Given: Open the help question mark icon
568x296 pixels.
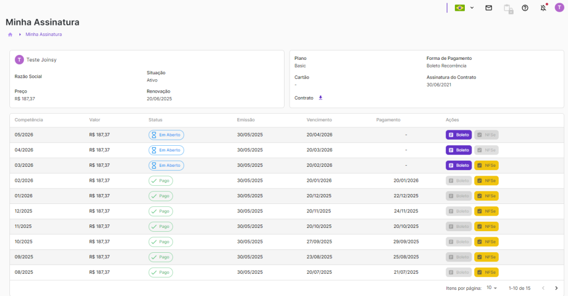Looking at the screenshot, I should tap(525, 8).
